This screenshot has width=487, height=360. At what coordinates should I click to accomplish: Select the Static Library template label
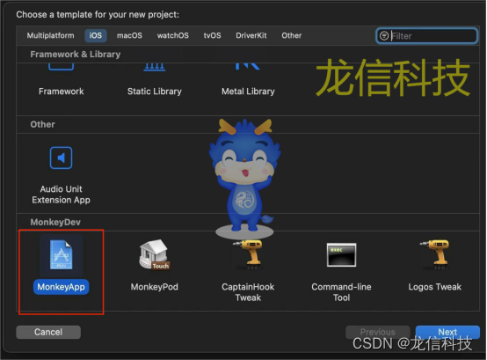point(155,92)
